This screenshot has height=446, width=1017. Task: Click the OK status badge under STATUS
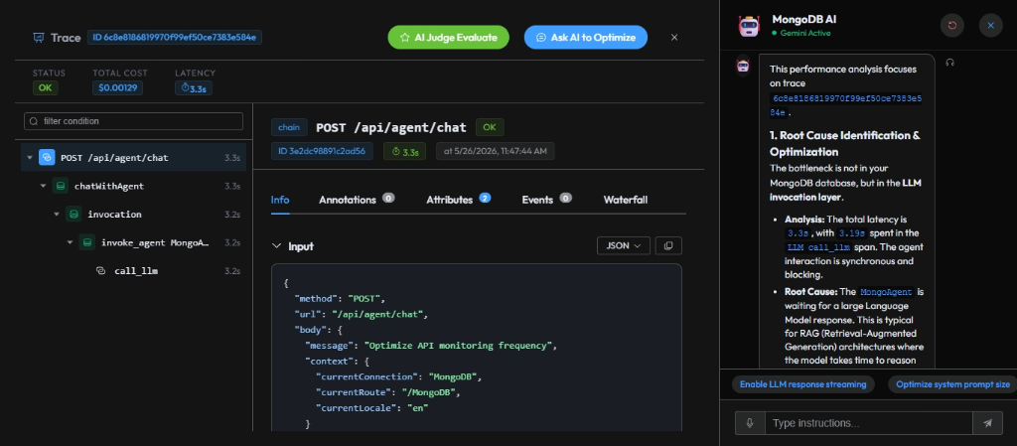click(x=45, y=88)
